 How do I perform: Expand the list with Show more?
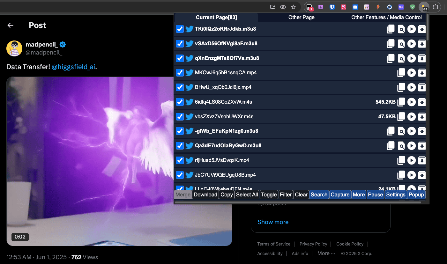coord(273,222)
